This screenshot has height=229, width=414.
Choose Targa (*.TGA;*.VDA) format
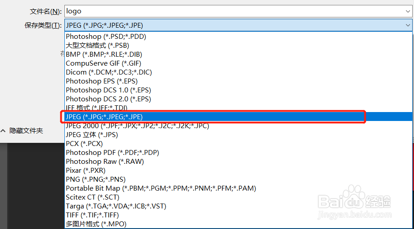pos(238,206)
